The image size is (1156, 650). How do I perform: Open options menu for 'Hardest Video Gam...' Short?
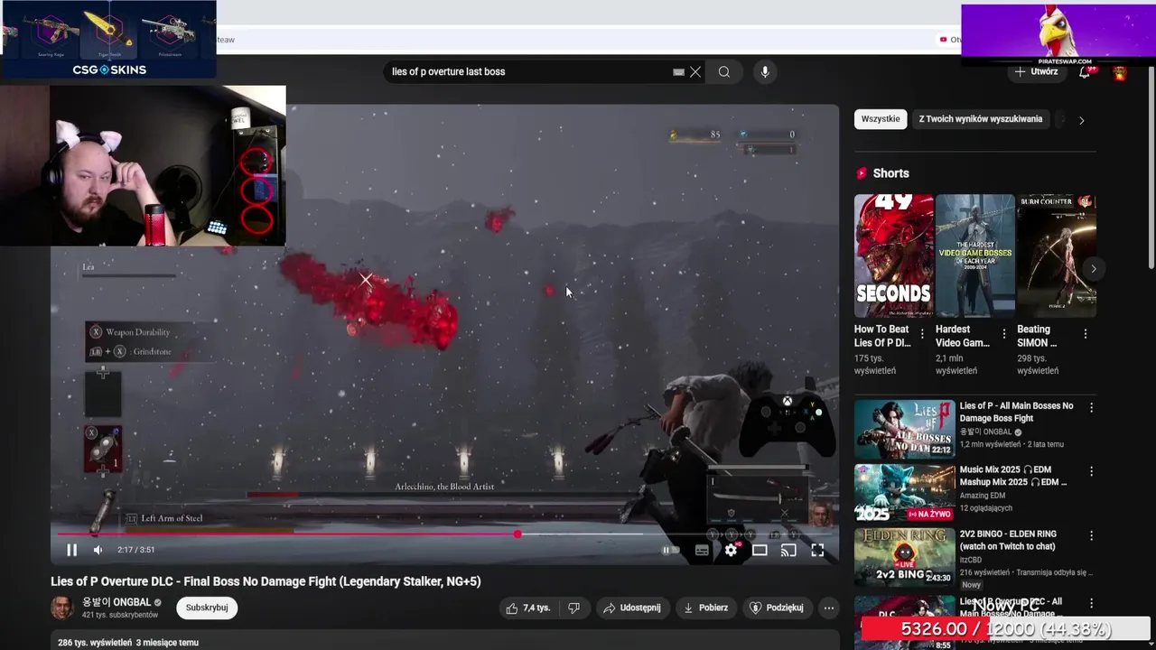pos(1003,334)
